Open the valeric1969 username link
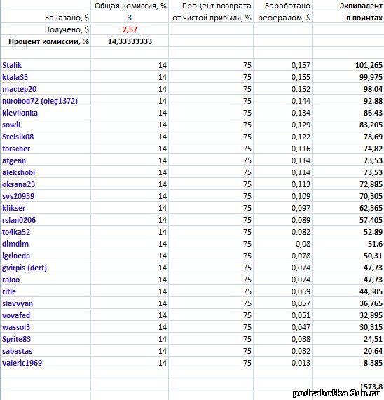This screenshot has height=400, width=384. [x=22, y=363]
